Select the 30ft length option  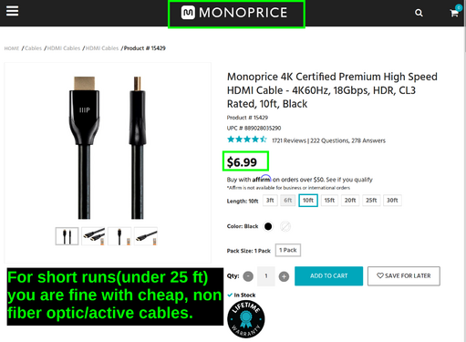tap(392, 201)
